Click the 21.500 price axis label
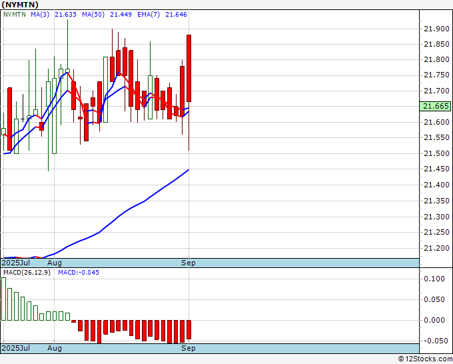This screenshot has width=453, height=364. click(436, 153)
